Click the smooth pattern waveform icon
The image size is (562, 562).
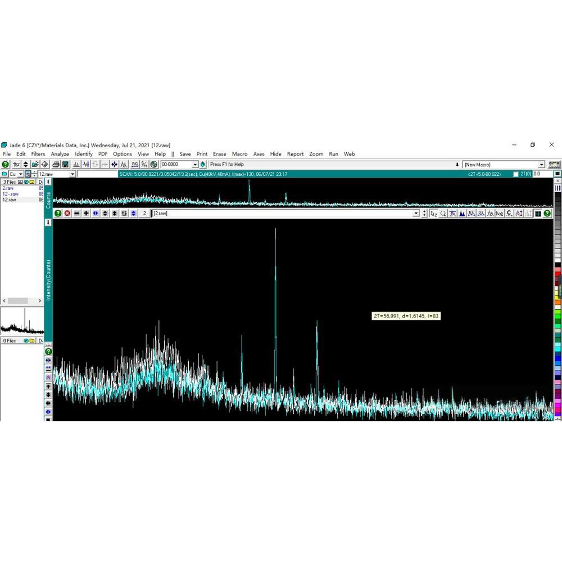(x=86, y=165)
